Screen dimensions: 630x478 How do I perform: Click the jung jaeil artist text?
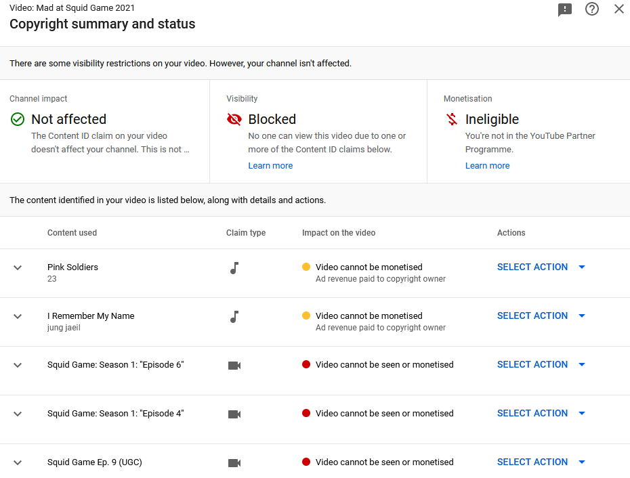(x=64, y=328)
